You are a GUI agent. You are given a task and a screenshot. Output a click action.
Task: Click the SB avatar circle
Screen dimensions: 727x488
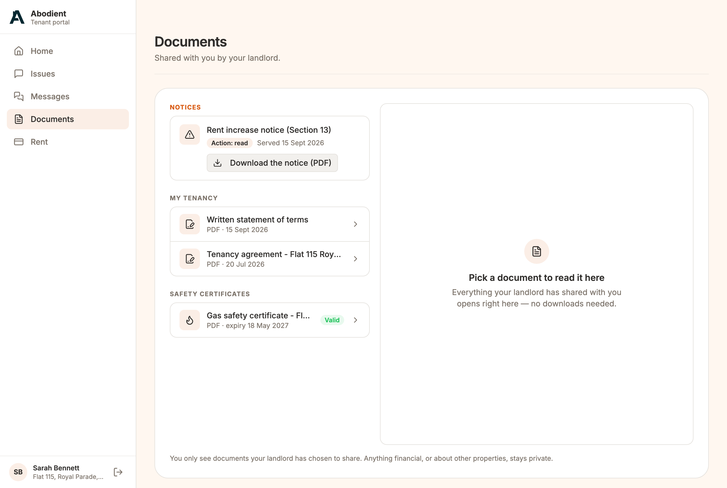(x=18, y=472)
